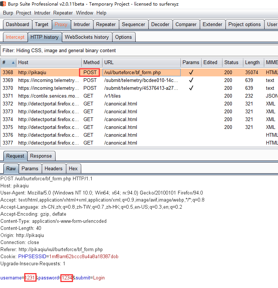
Task: Open the proxy Options sub-tab
Action: (x=123, y=37)
